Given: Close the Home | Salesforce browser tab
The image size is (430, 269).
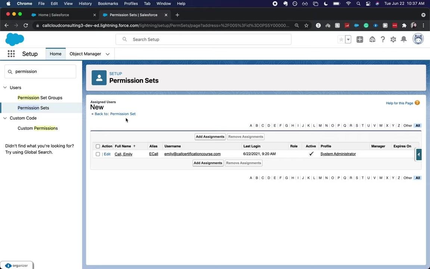Looking at the screenshot, I should click(x=94, y=15).
